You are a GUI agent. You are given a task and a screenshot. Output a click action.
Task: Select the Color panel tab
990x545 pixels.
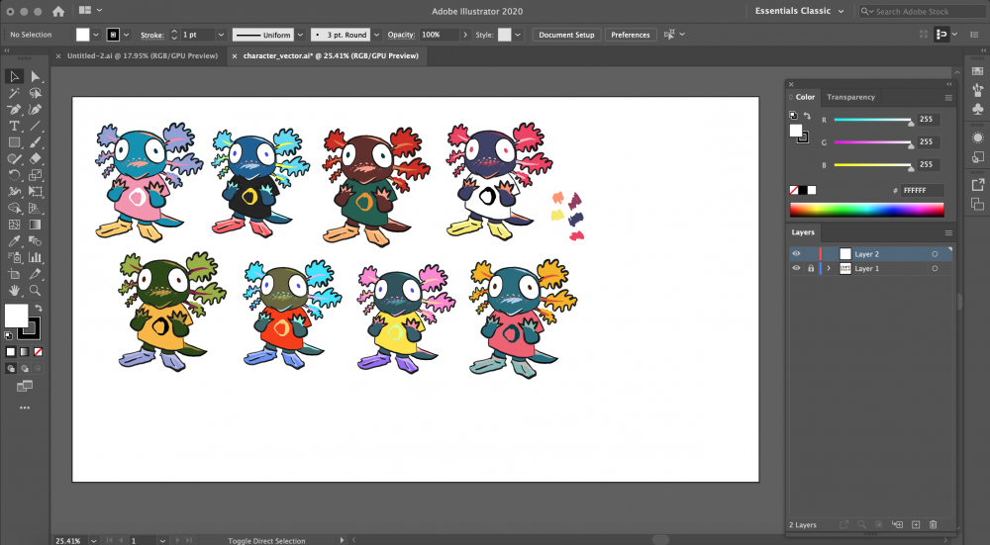pyautogui.click(x=804, y=97)
